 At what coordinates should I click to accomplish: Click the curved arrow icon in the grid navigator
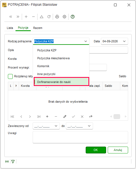pos(91,116)
